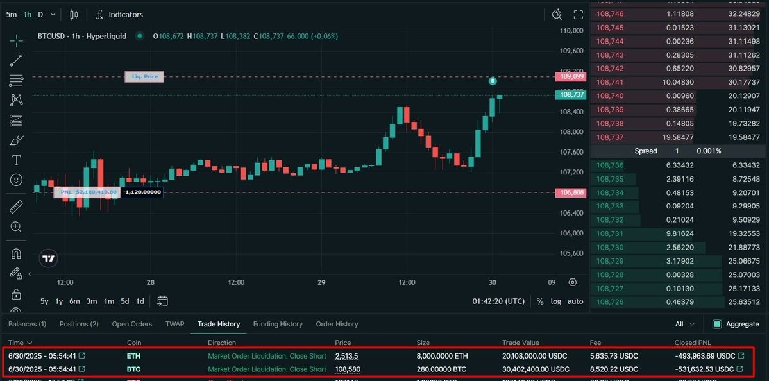Image resolution: width=769 pixels, height=381 pixels.
Task: Open the emoji icons tool
Action: [16, 180]
